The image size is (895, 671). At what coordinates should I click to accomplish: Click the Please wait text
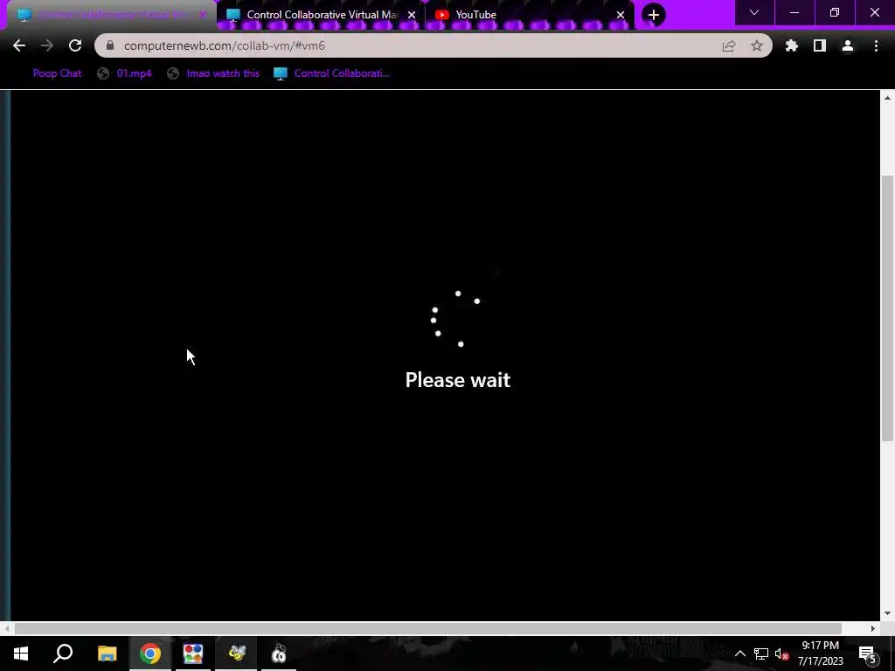pos(458,380)
